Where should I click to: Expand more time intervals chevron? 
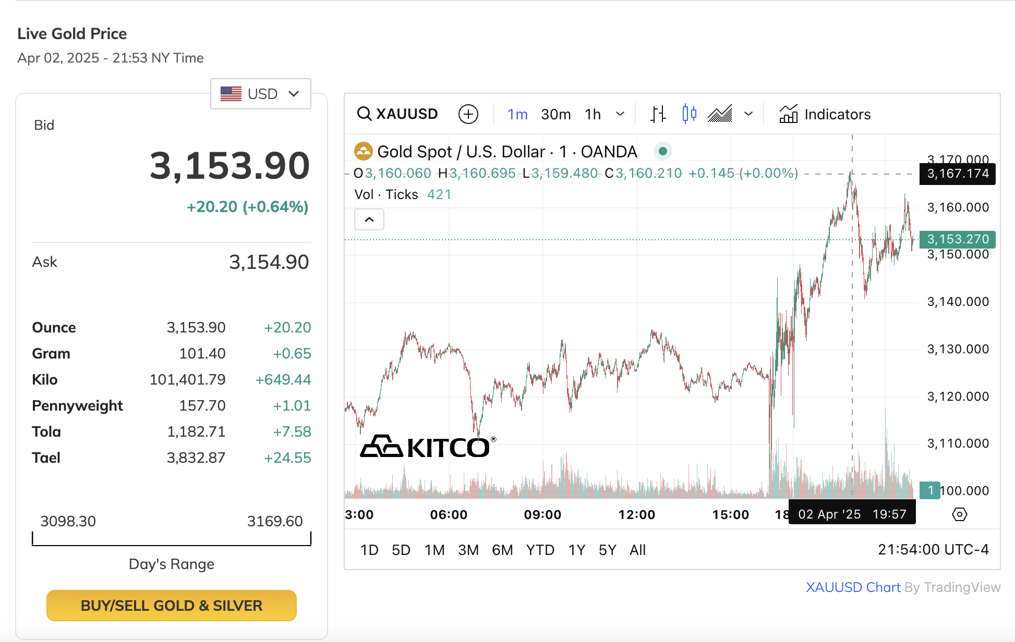[620, 114]
